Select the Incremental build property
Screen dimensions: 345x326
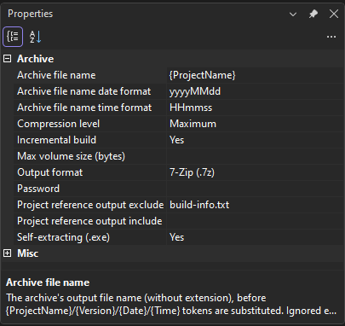pyautogui.click(x=90, y=140)
